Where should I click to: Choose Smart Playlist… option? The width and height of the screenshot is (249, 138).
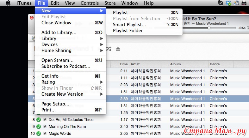[144, 25]
